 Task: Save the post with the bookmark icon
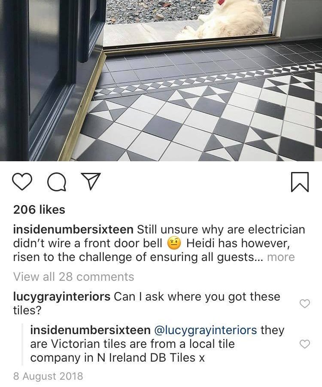click(300, 182)
